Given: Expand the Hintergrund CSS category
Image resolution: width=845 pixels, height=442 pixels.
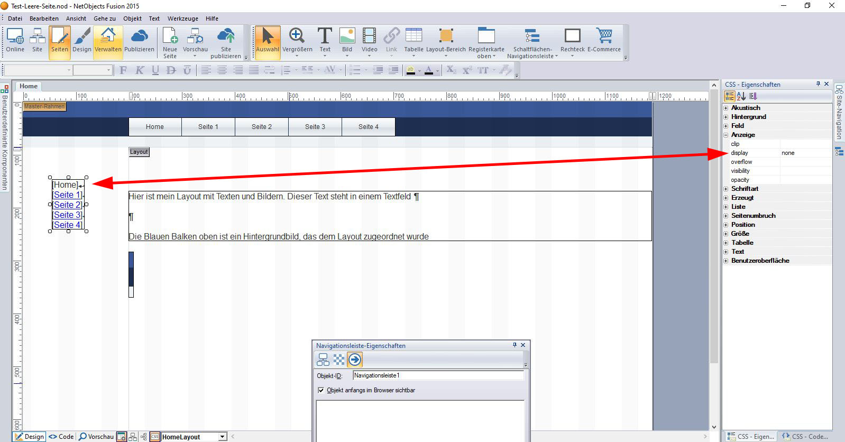Looking at the screenshot, I should [726, 117].
